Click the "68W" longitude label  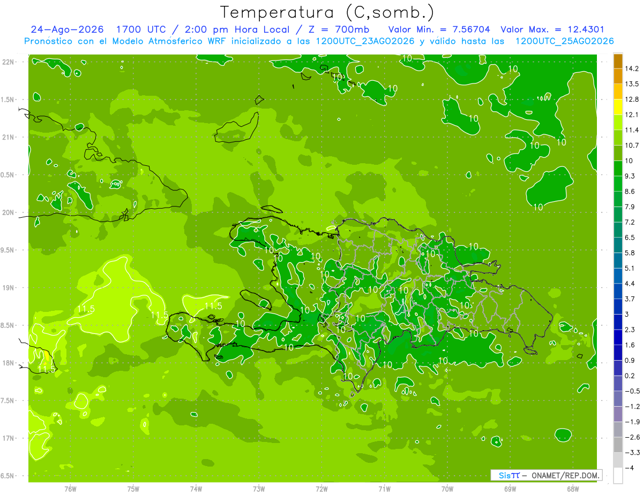coord(573,489)
